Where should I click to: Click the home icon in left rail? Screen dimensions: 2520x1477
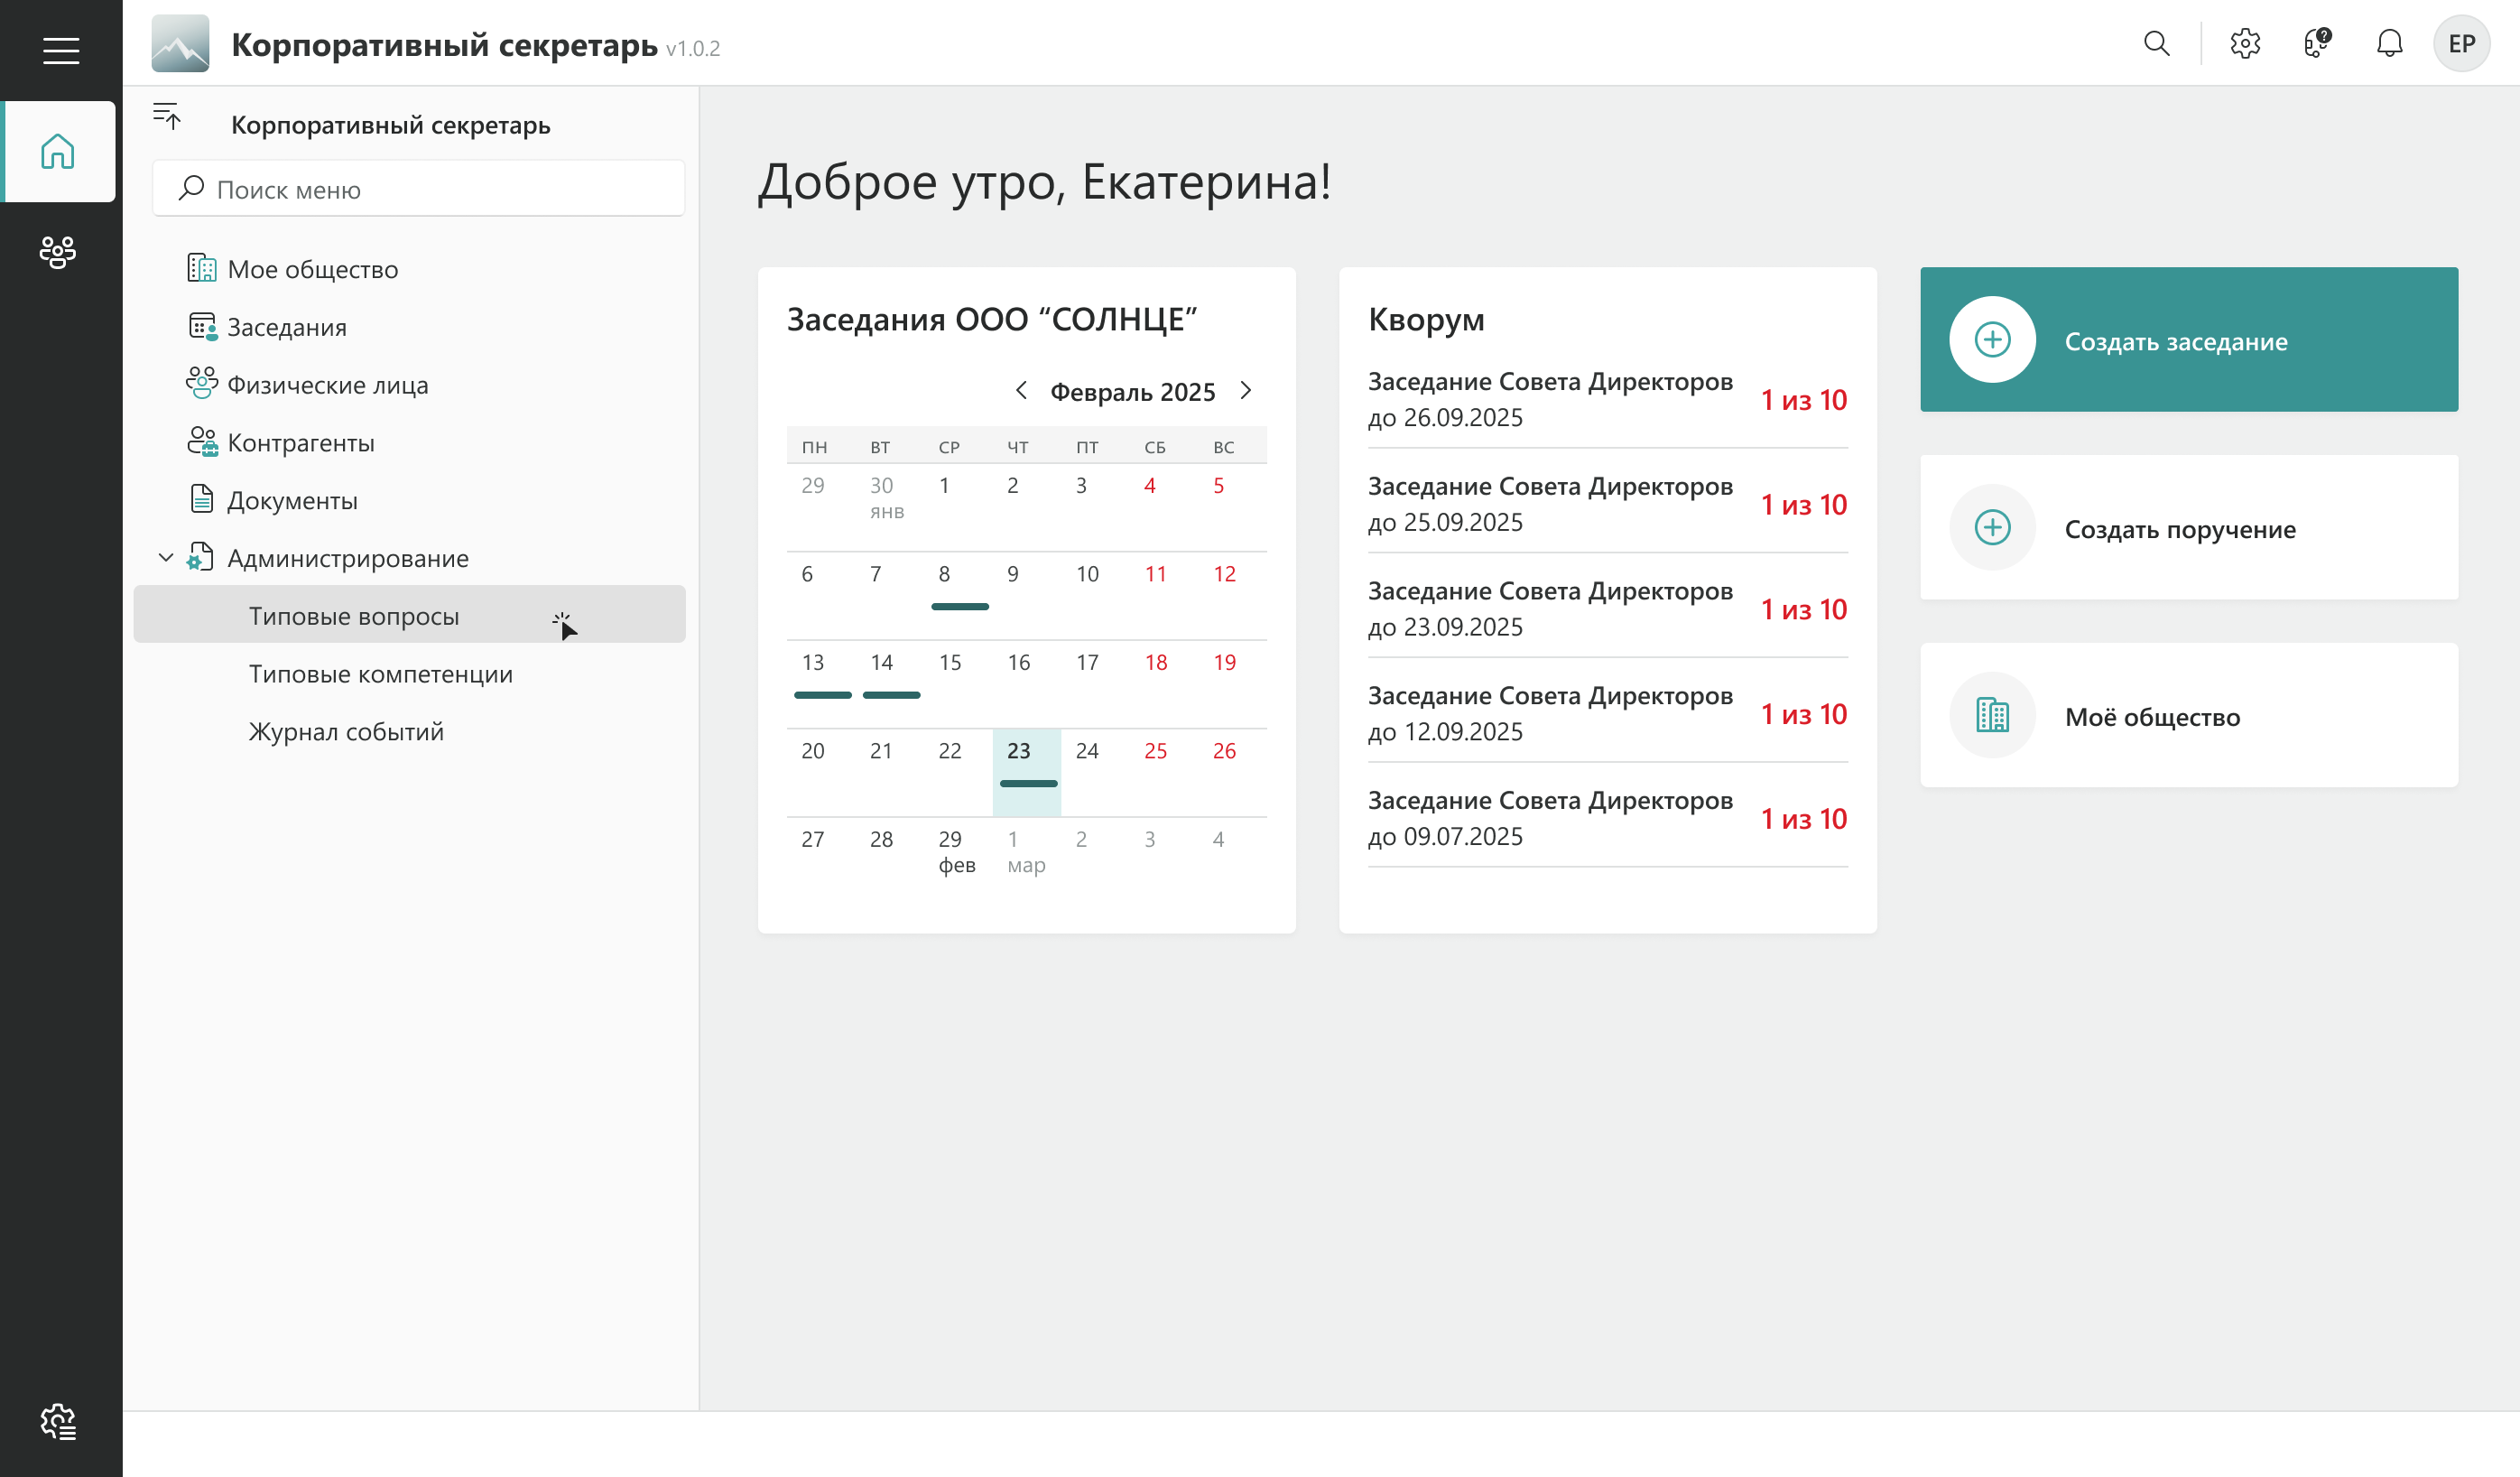click(58, 152)
